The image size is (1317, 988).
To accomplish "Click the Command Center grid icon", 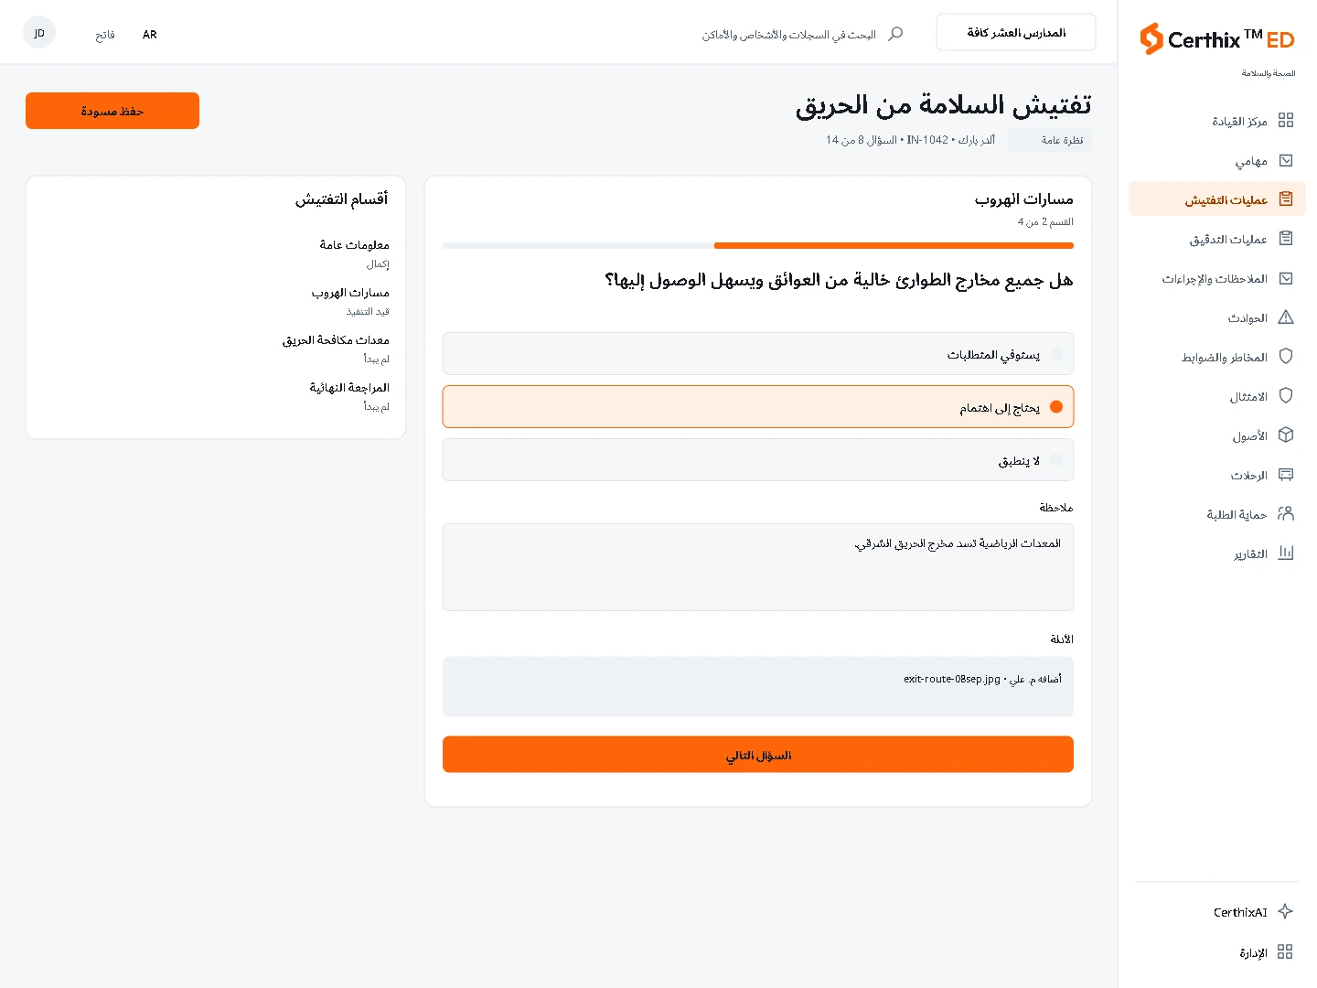I will 1286,120.
